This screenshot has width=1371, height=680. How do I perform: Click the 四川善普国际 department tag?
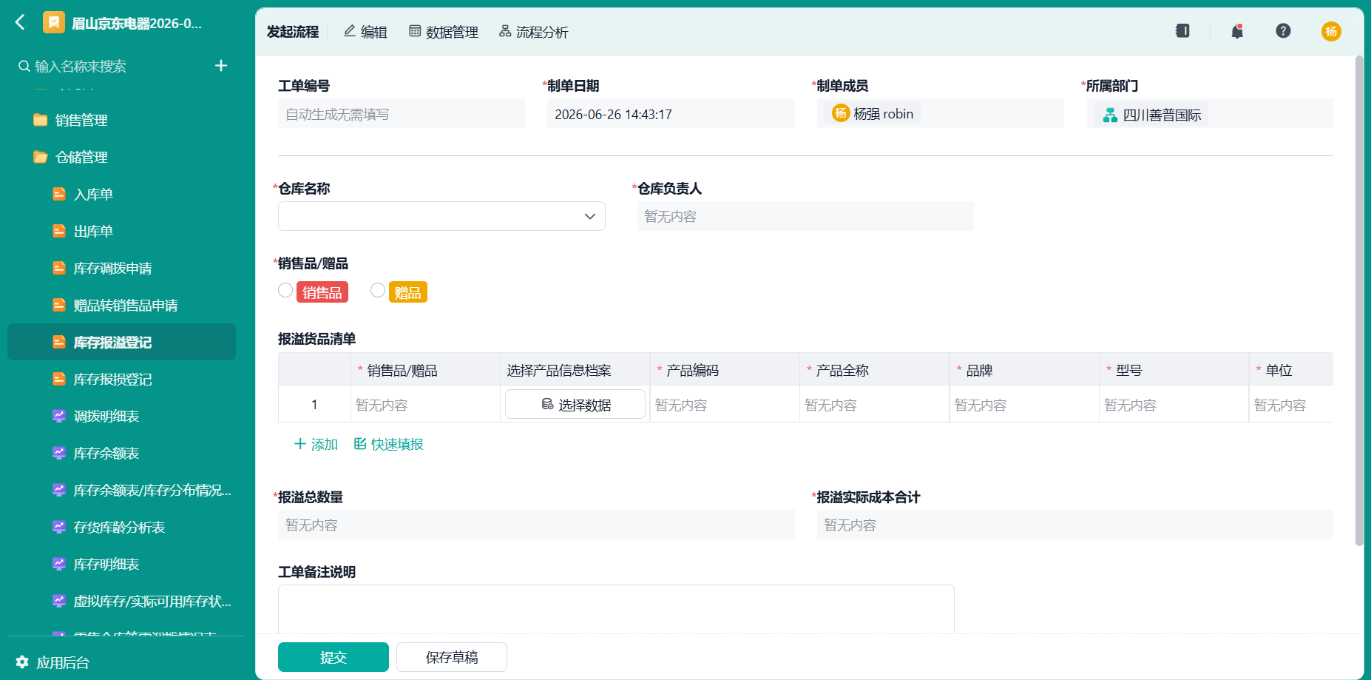tap(1151, 115)
